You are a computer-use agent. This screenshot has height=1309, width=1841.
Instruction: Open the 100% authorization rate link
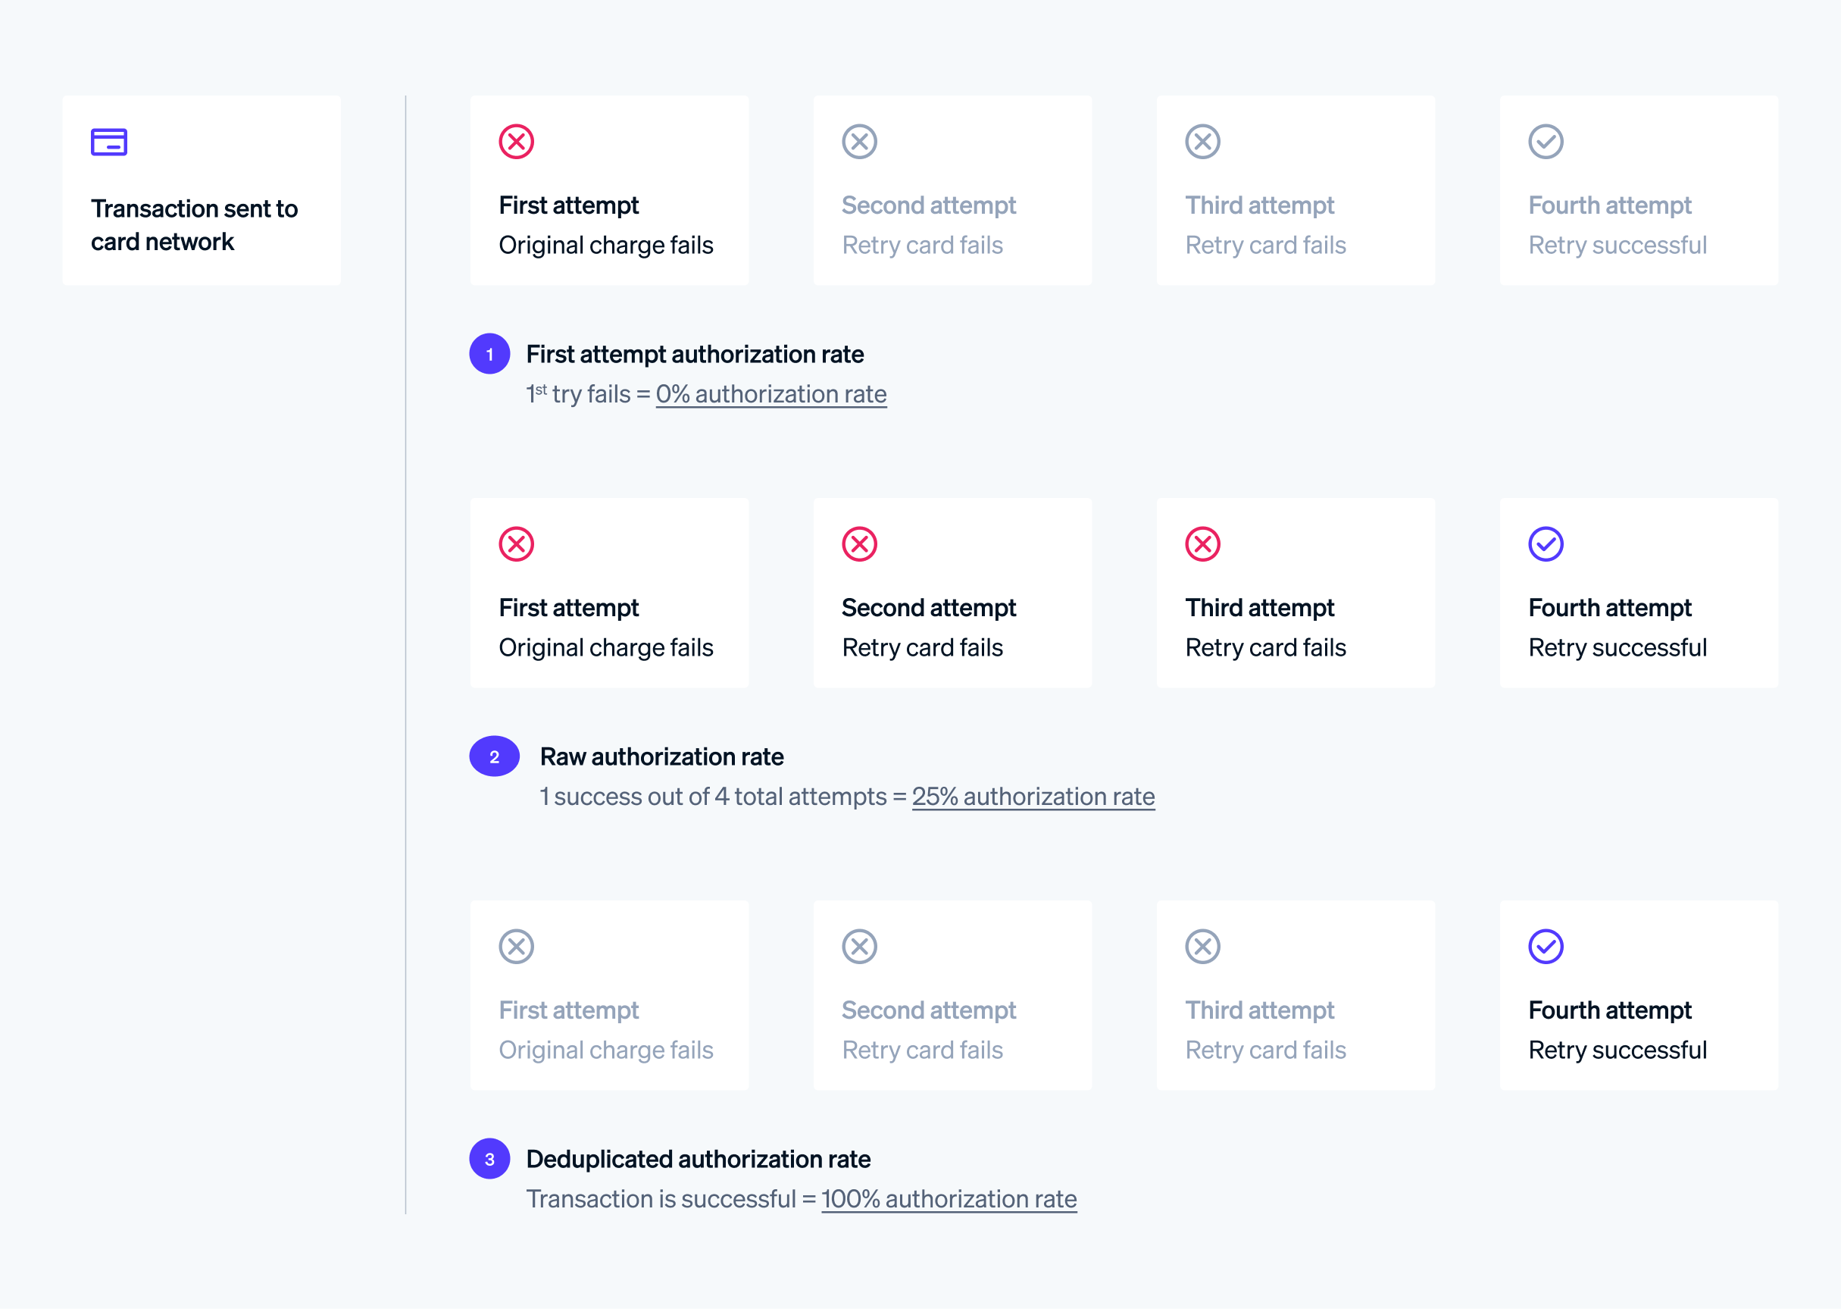949,1199
